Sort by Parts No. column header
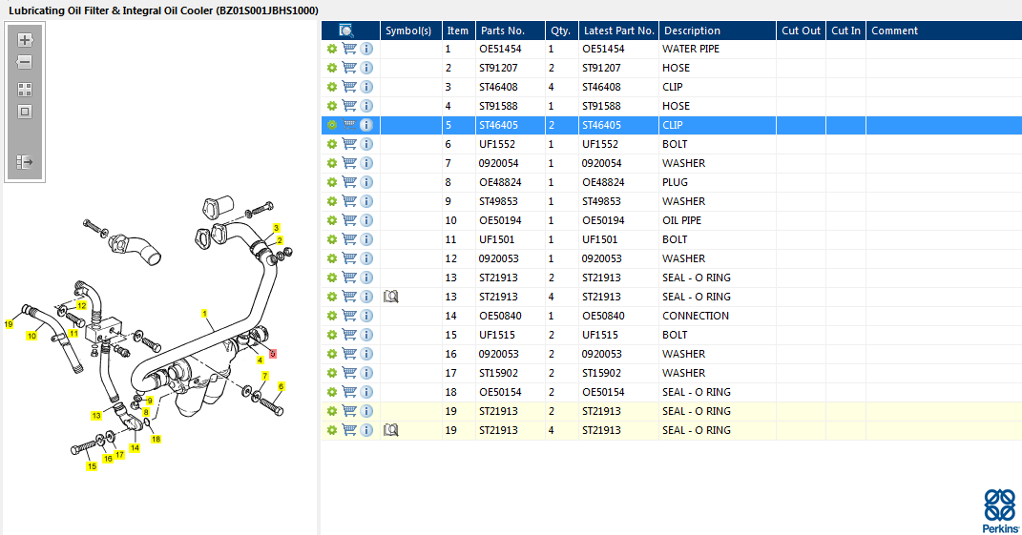Screen dimensions: 1022x535 (x=510, y=31)
